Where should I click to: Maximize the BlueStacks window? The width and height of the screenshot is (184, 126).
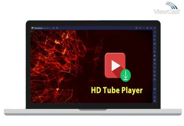coord(147,28)
